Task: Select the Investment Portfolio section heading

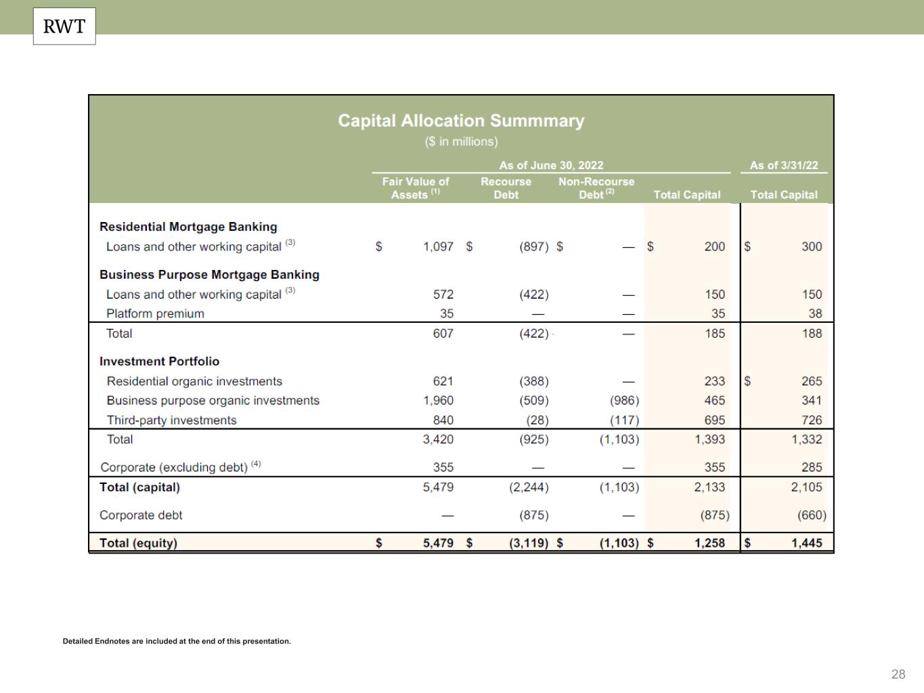Action: point(159,361)
